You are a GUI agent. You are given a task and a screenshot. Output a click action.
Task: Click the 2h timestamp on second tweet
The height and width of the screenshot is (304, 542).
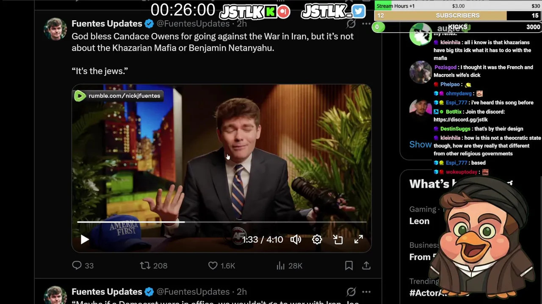242,292
